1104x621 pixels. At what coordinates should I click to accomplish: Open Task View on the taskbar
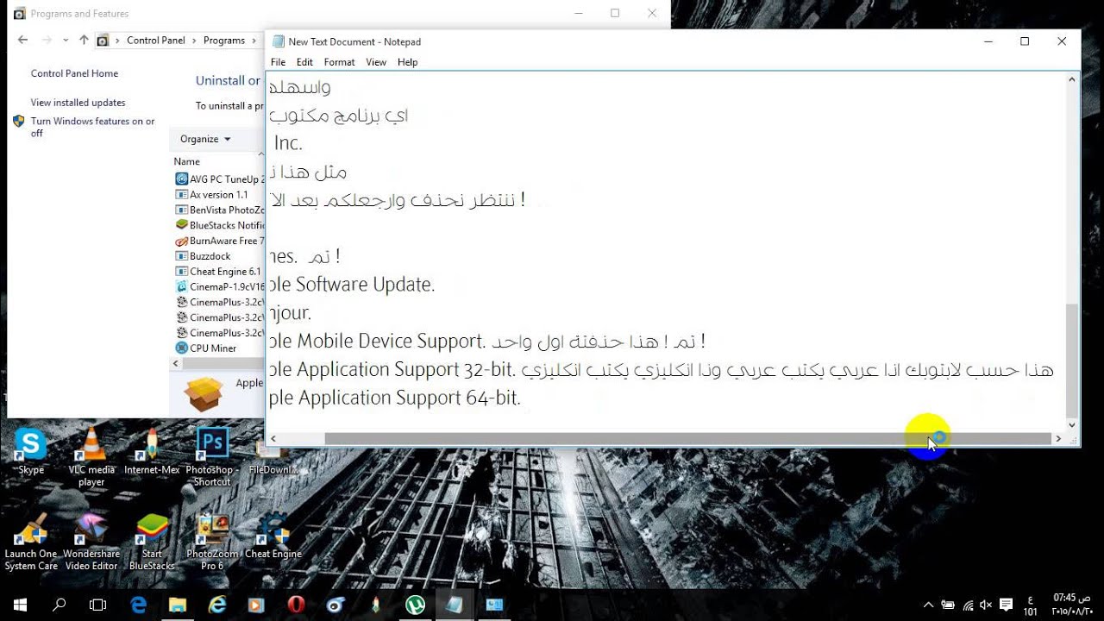pos(98,605)
